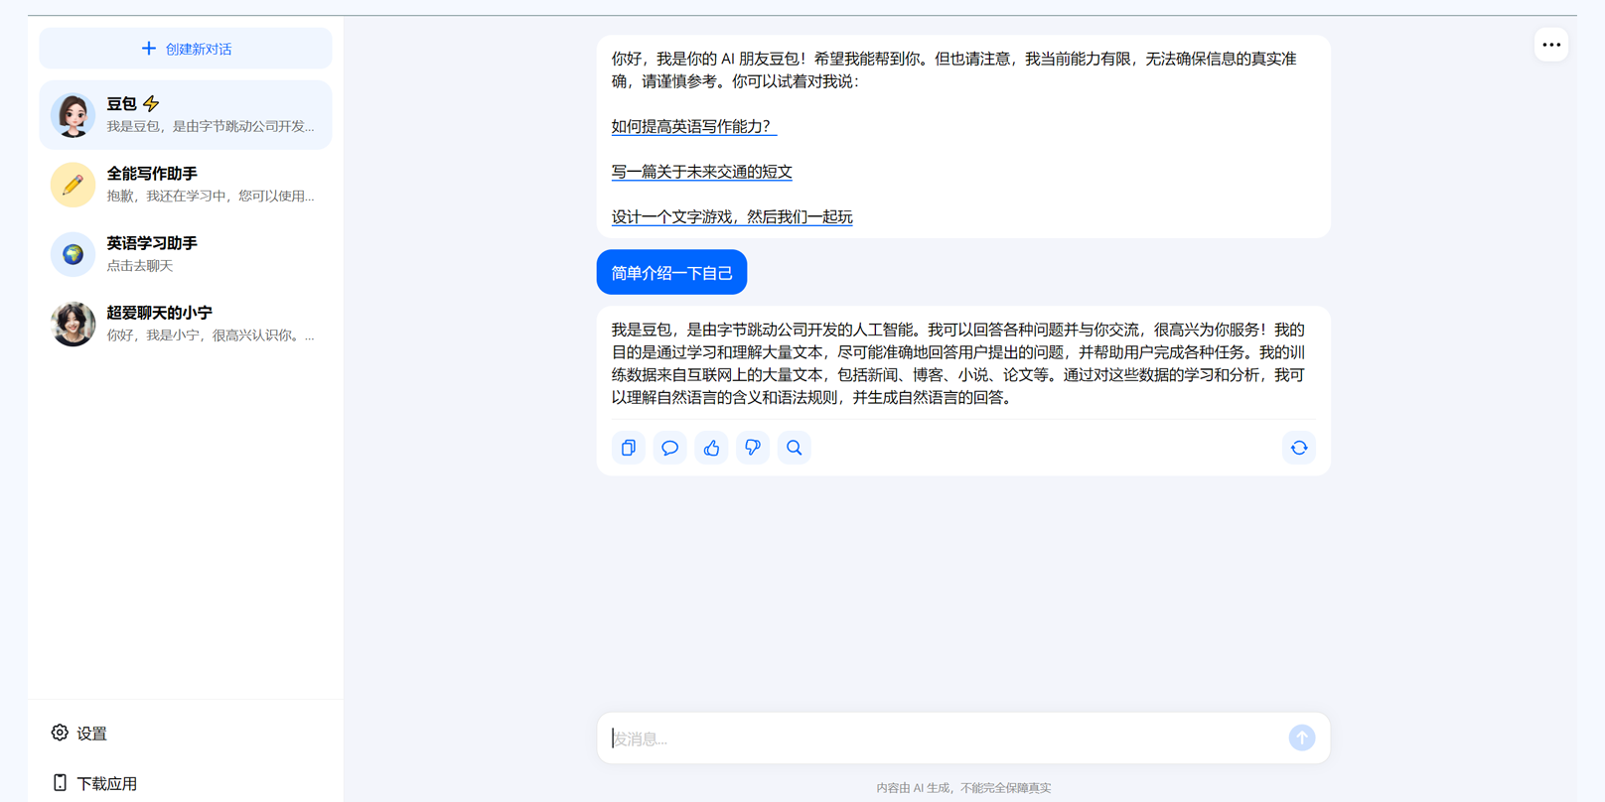
Task: Dislike the response with thumbs down
Action: click(x=753, y=448)
